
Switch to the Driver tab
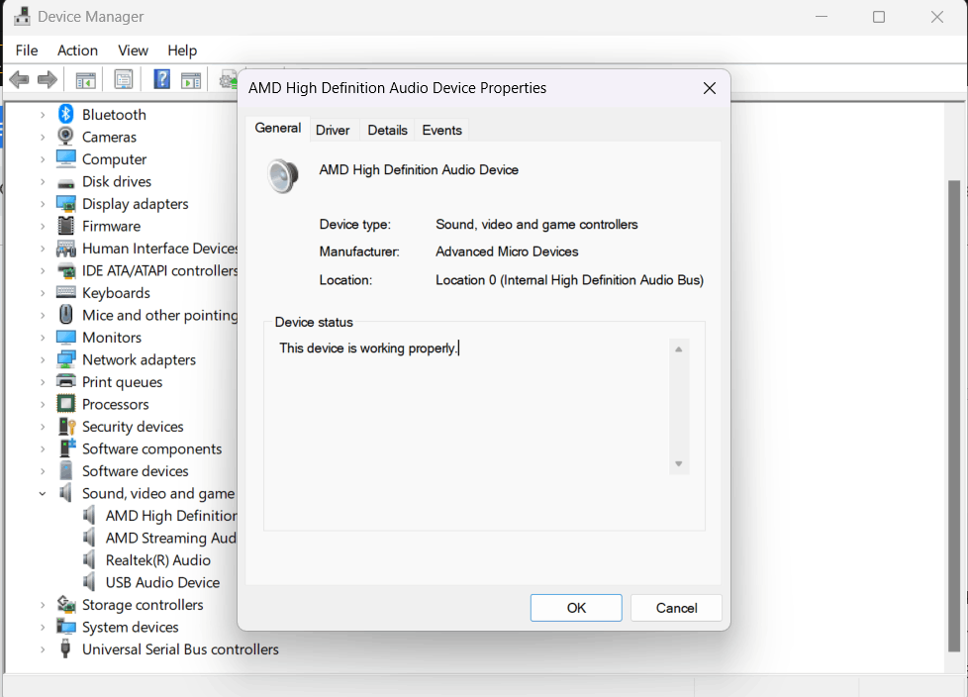pyautogui.click(x=333, y=131)
